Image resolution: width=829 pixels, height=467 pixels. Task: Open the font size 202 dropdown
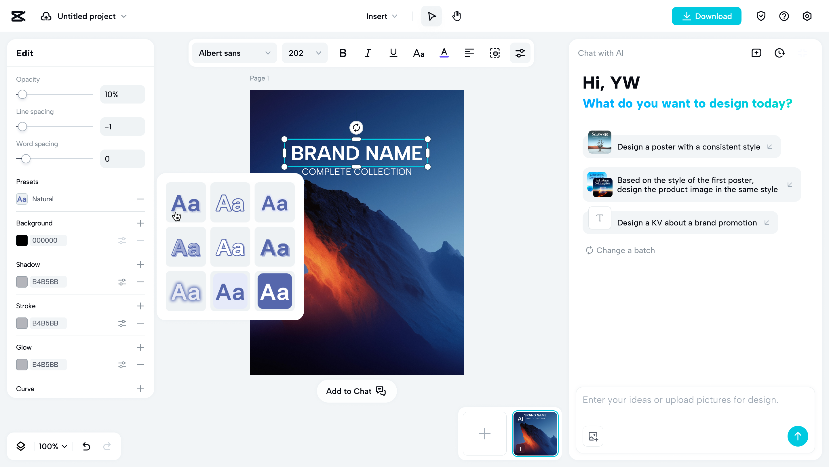305,53
